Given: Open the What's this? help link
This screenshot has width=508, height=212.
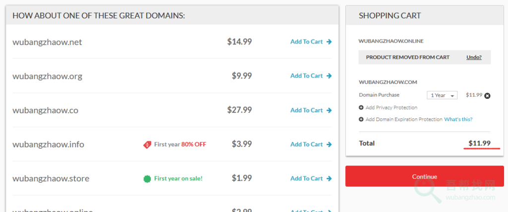Looking at the screenshot, I should click(x=458, y=120).
